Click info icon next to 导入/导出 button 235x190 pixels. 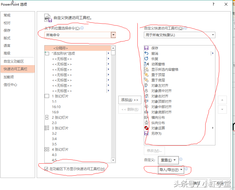click(186, 169)
